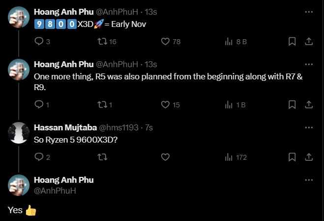The height and width of the screenshot is (221, 324).
Task: Share the 9800X3D Early Nov tweet
Action: click(x=310, y=42)
